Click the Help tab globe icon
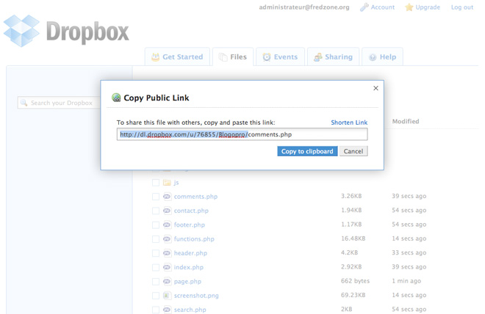Viewport: 485px width, 314px height. (373, 57)
